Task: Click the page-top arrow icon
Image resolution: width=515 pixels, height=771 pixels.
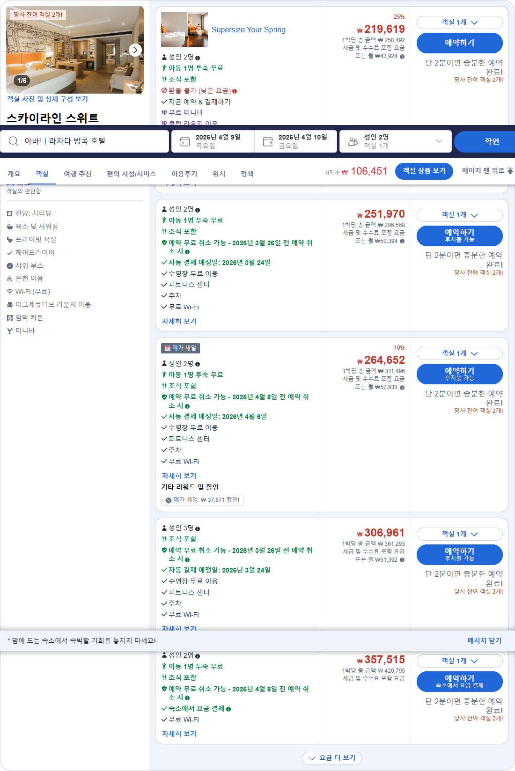Action: (510, 171)
